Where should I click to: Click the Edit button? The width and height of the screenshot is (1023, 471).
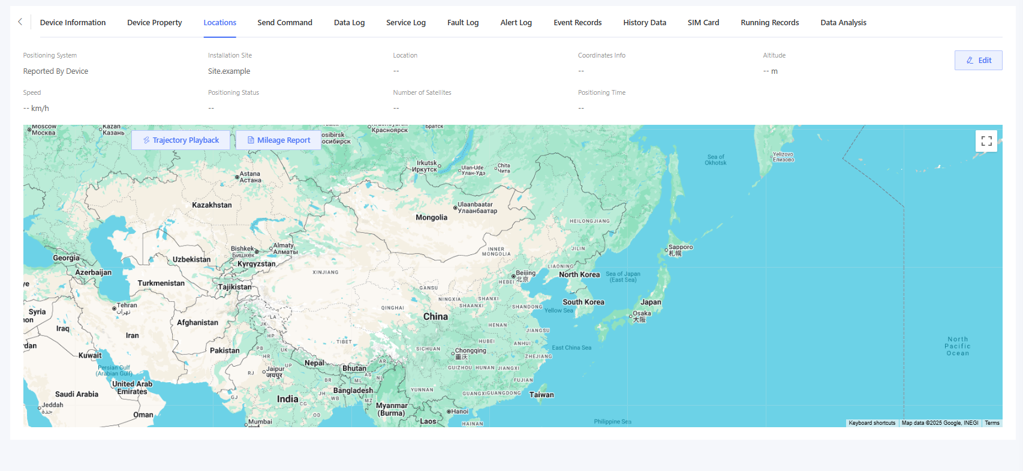(x=978, y=61)
